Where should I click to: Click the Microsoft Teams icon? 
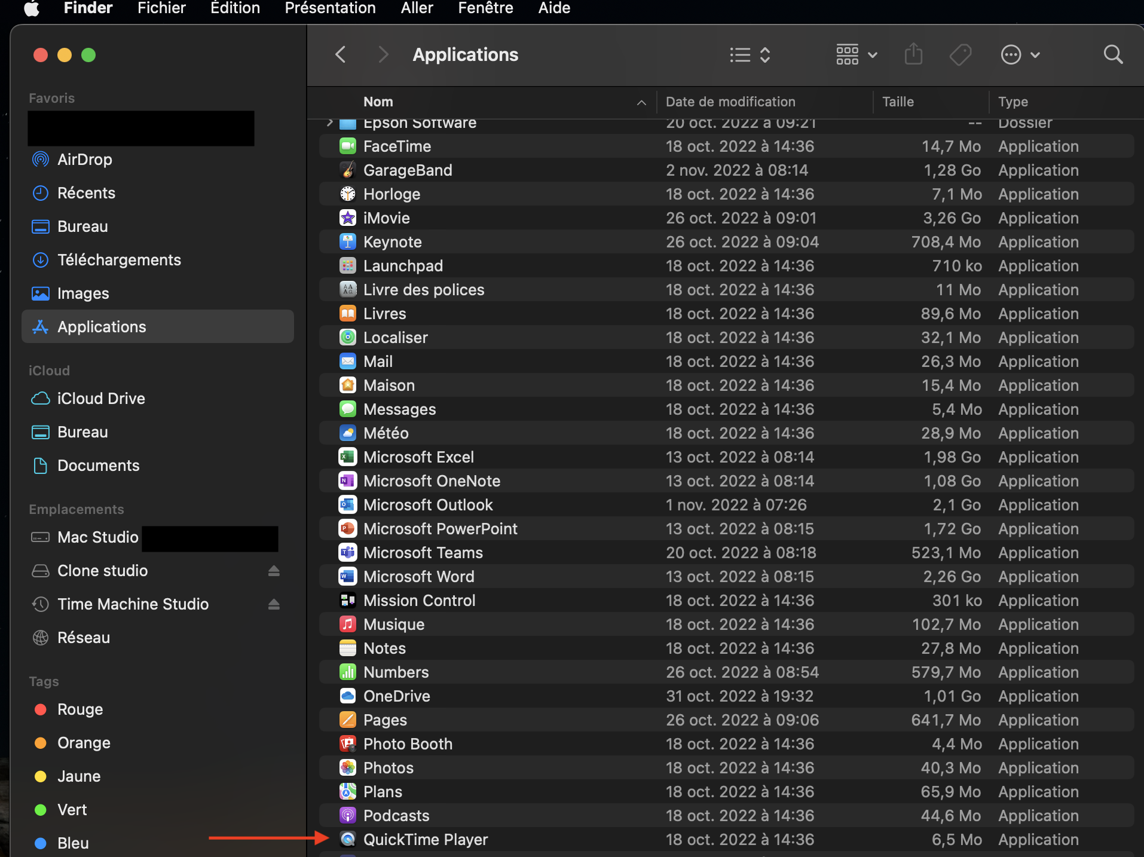pos(348,553)
